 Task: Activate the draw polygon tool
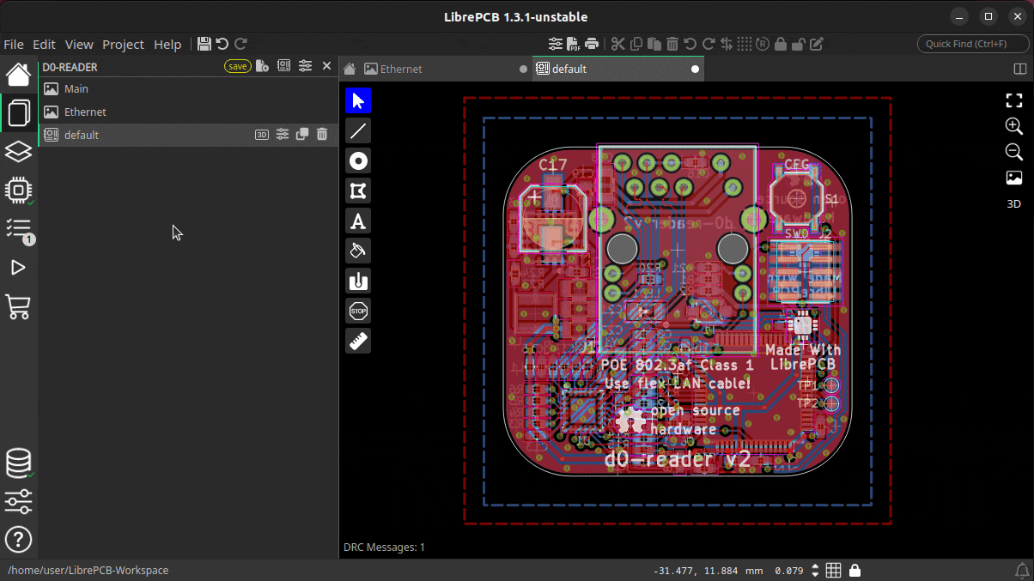pyautogui.click(x=358, y=191)
